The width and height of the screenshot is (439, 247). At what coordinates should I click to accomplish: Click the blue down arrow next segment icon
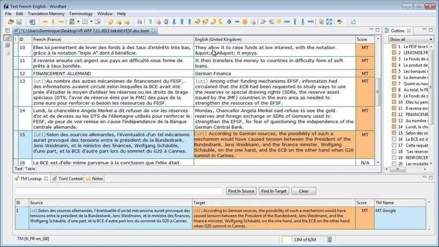pos(174,22)
